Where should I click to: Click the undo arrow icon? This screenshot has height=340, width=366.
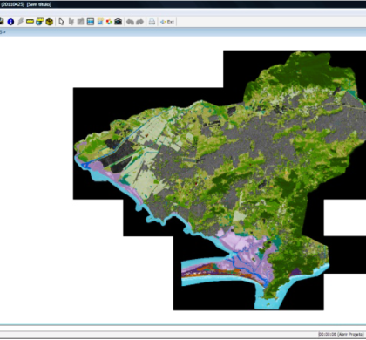[130, 22]
